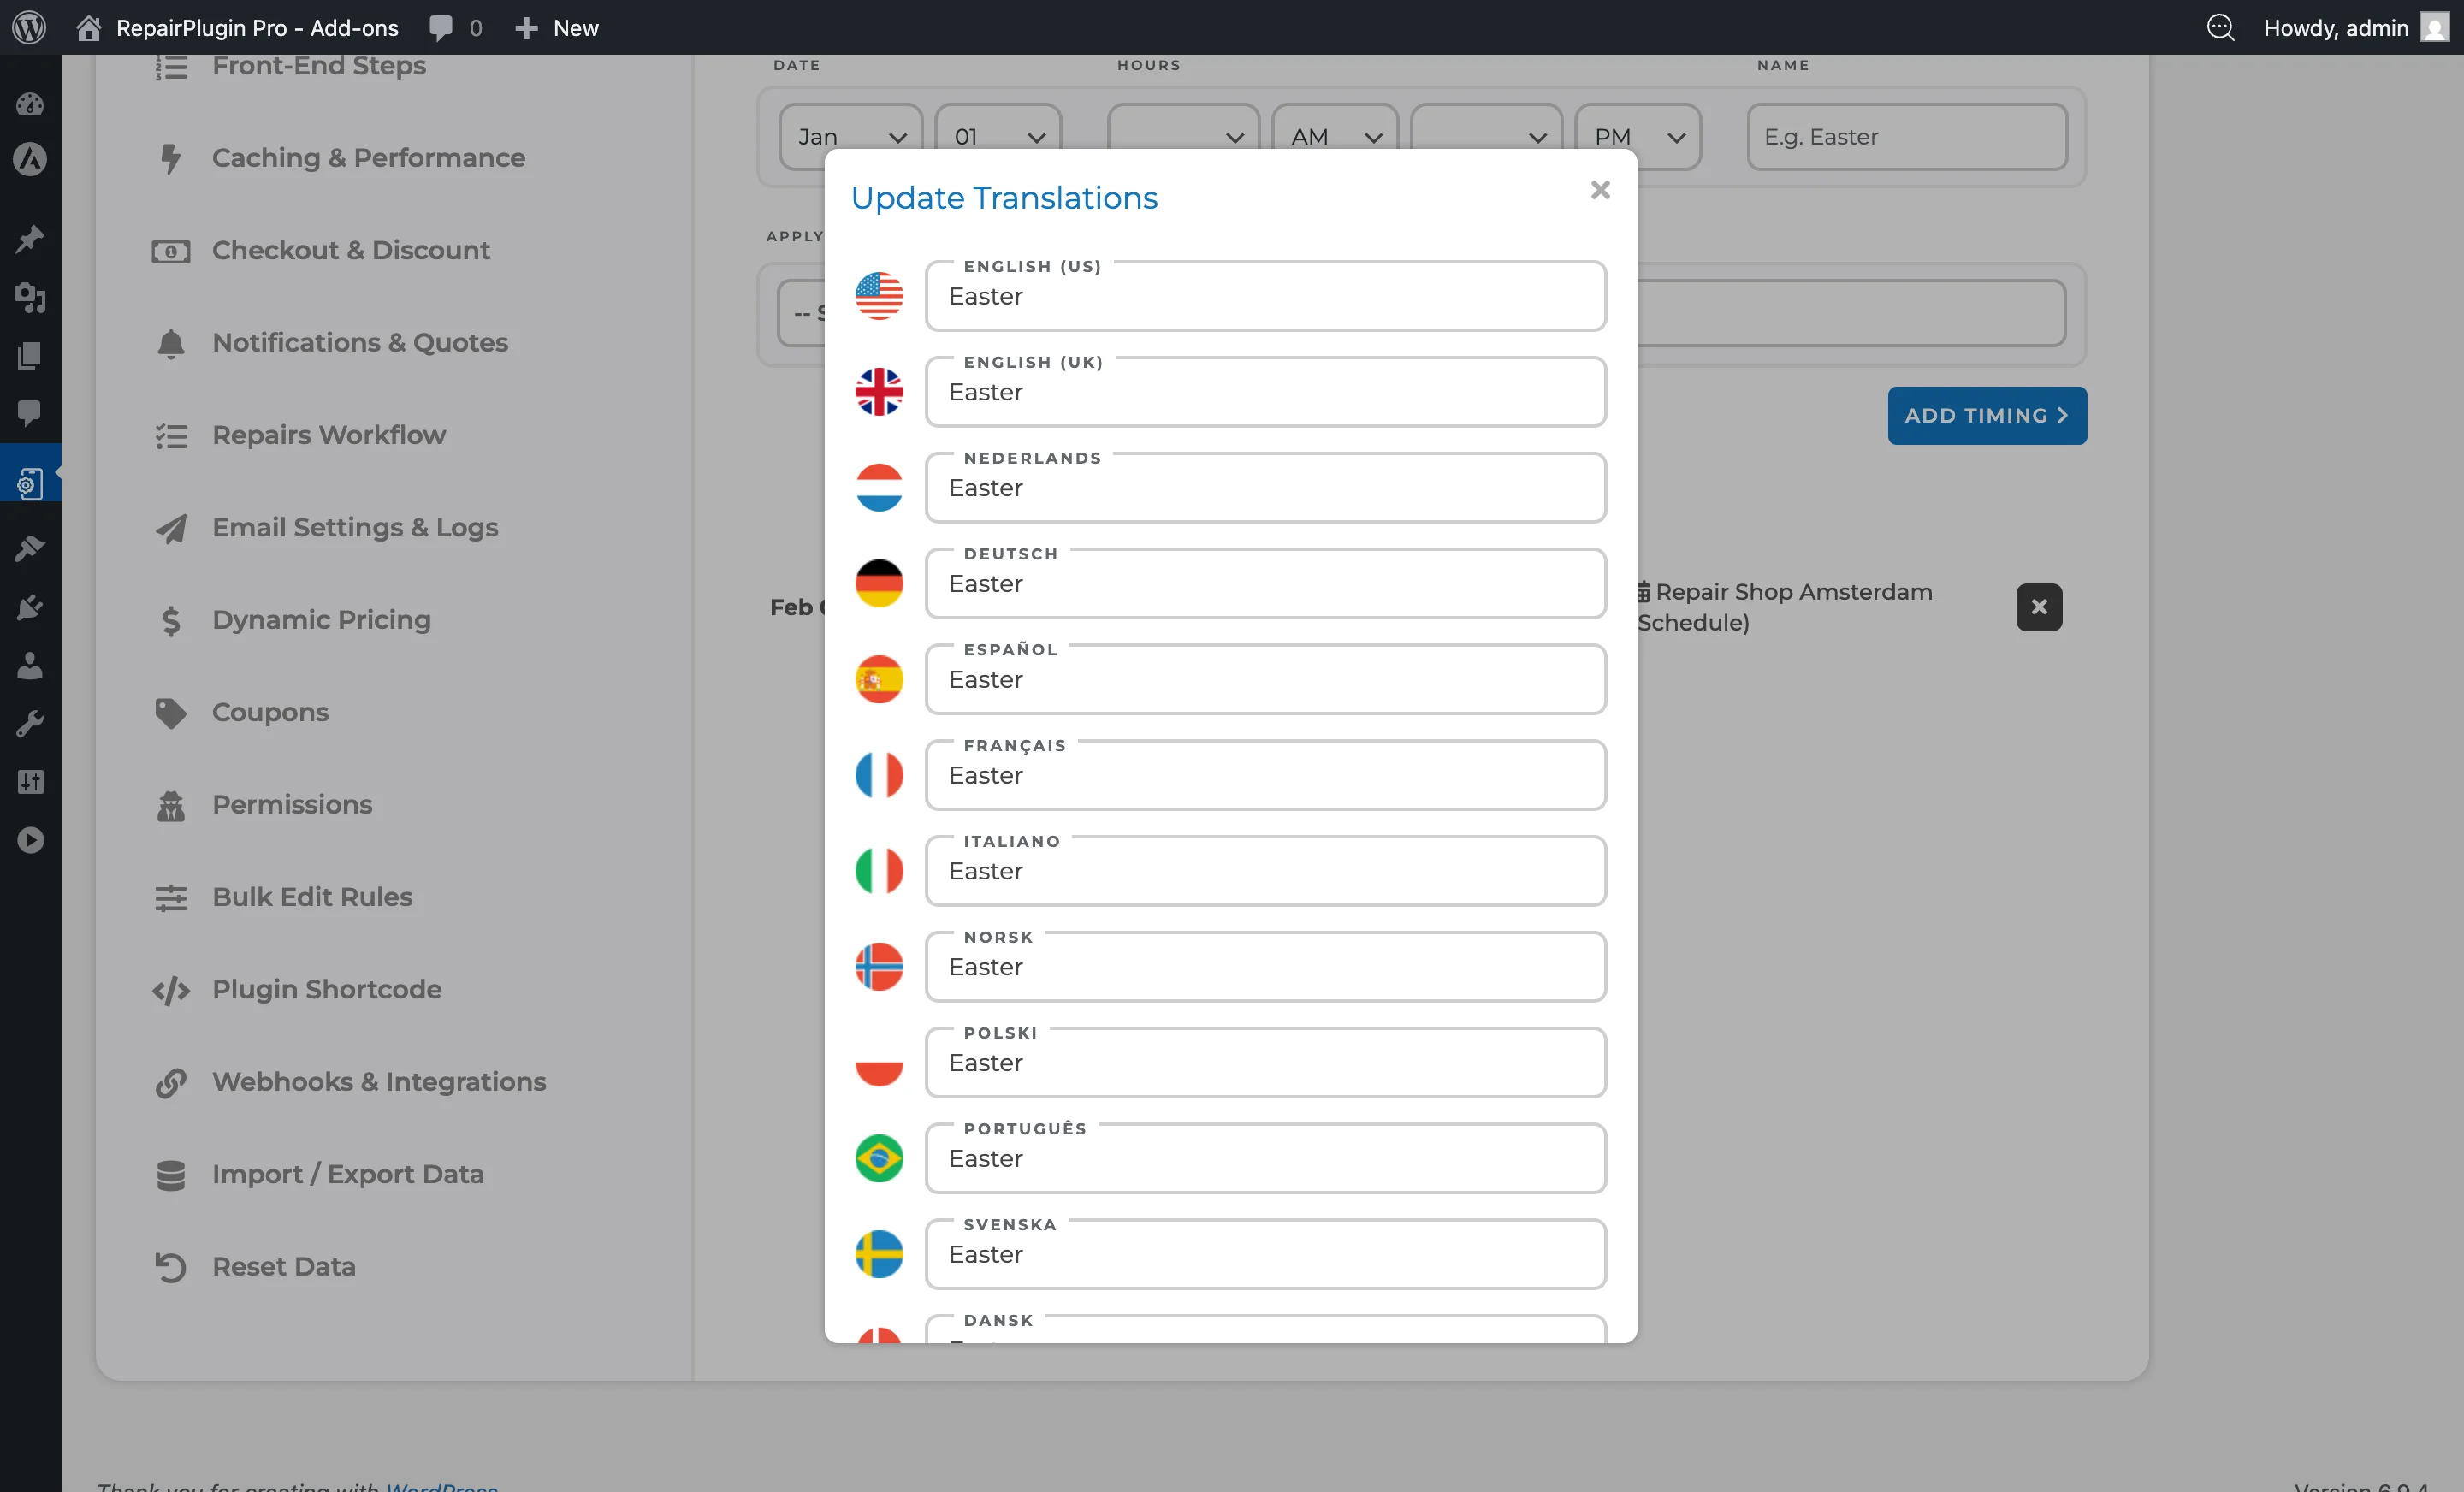Select Reset Data in sidebar

point(283,1267)
